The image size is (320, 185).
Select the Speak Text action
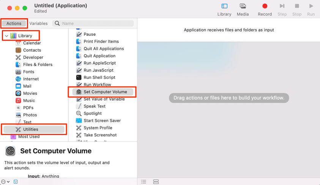point(91,106)
